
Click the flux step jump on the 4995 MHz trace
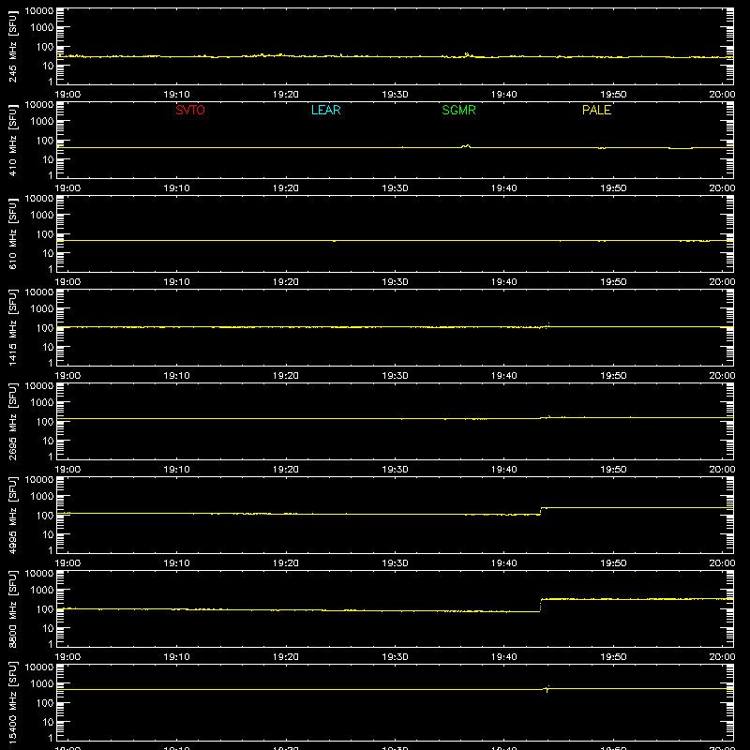pos(541,511)
